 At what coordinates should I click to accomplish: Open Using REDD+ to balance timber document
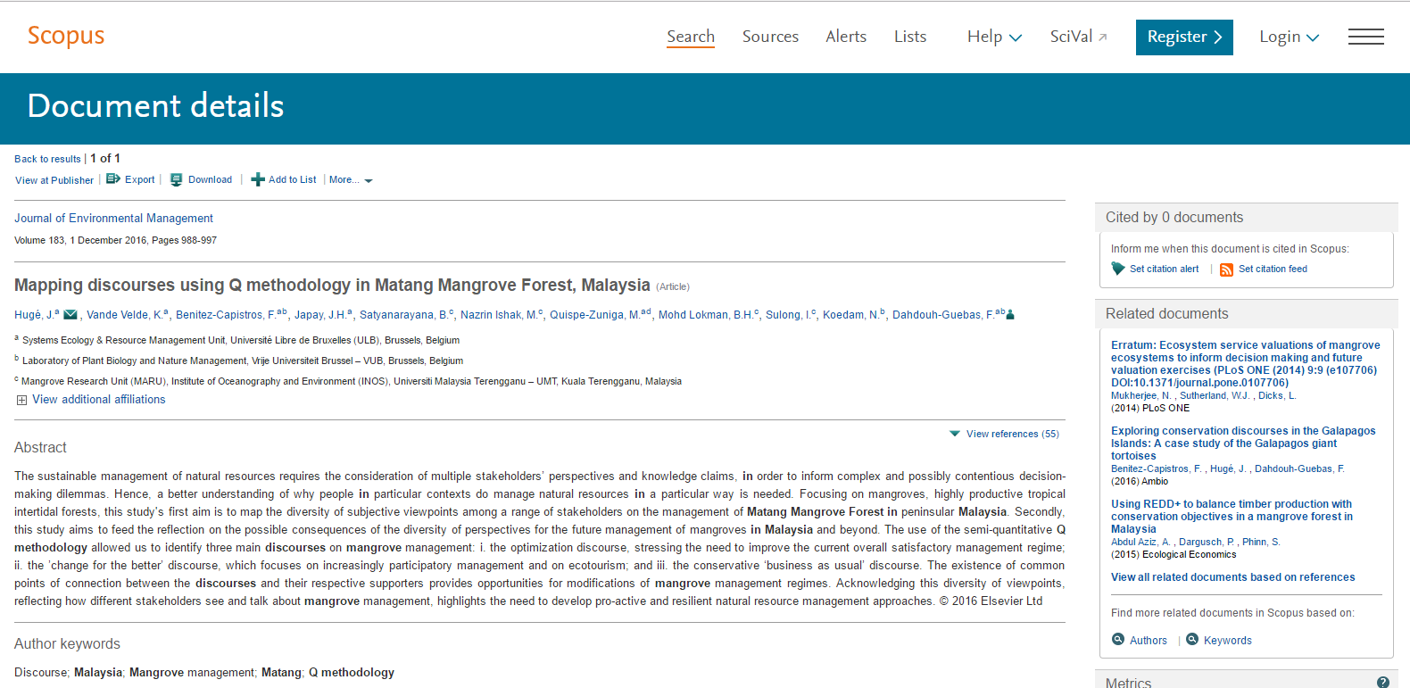pos(1232,516)
